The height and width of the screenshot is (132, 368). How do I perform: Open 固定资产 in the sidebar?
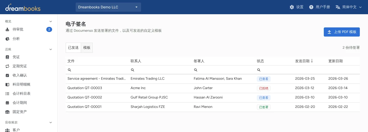(29, 112)
